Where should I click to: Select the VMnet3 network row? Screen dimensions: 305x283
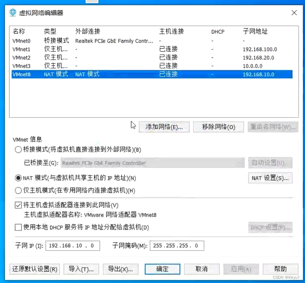pyautogui.click(x=152, y=66)
